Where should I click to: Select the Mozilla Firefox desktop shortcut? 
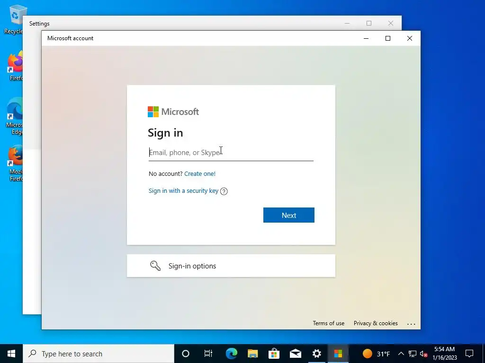16,163
